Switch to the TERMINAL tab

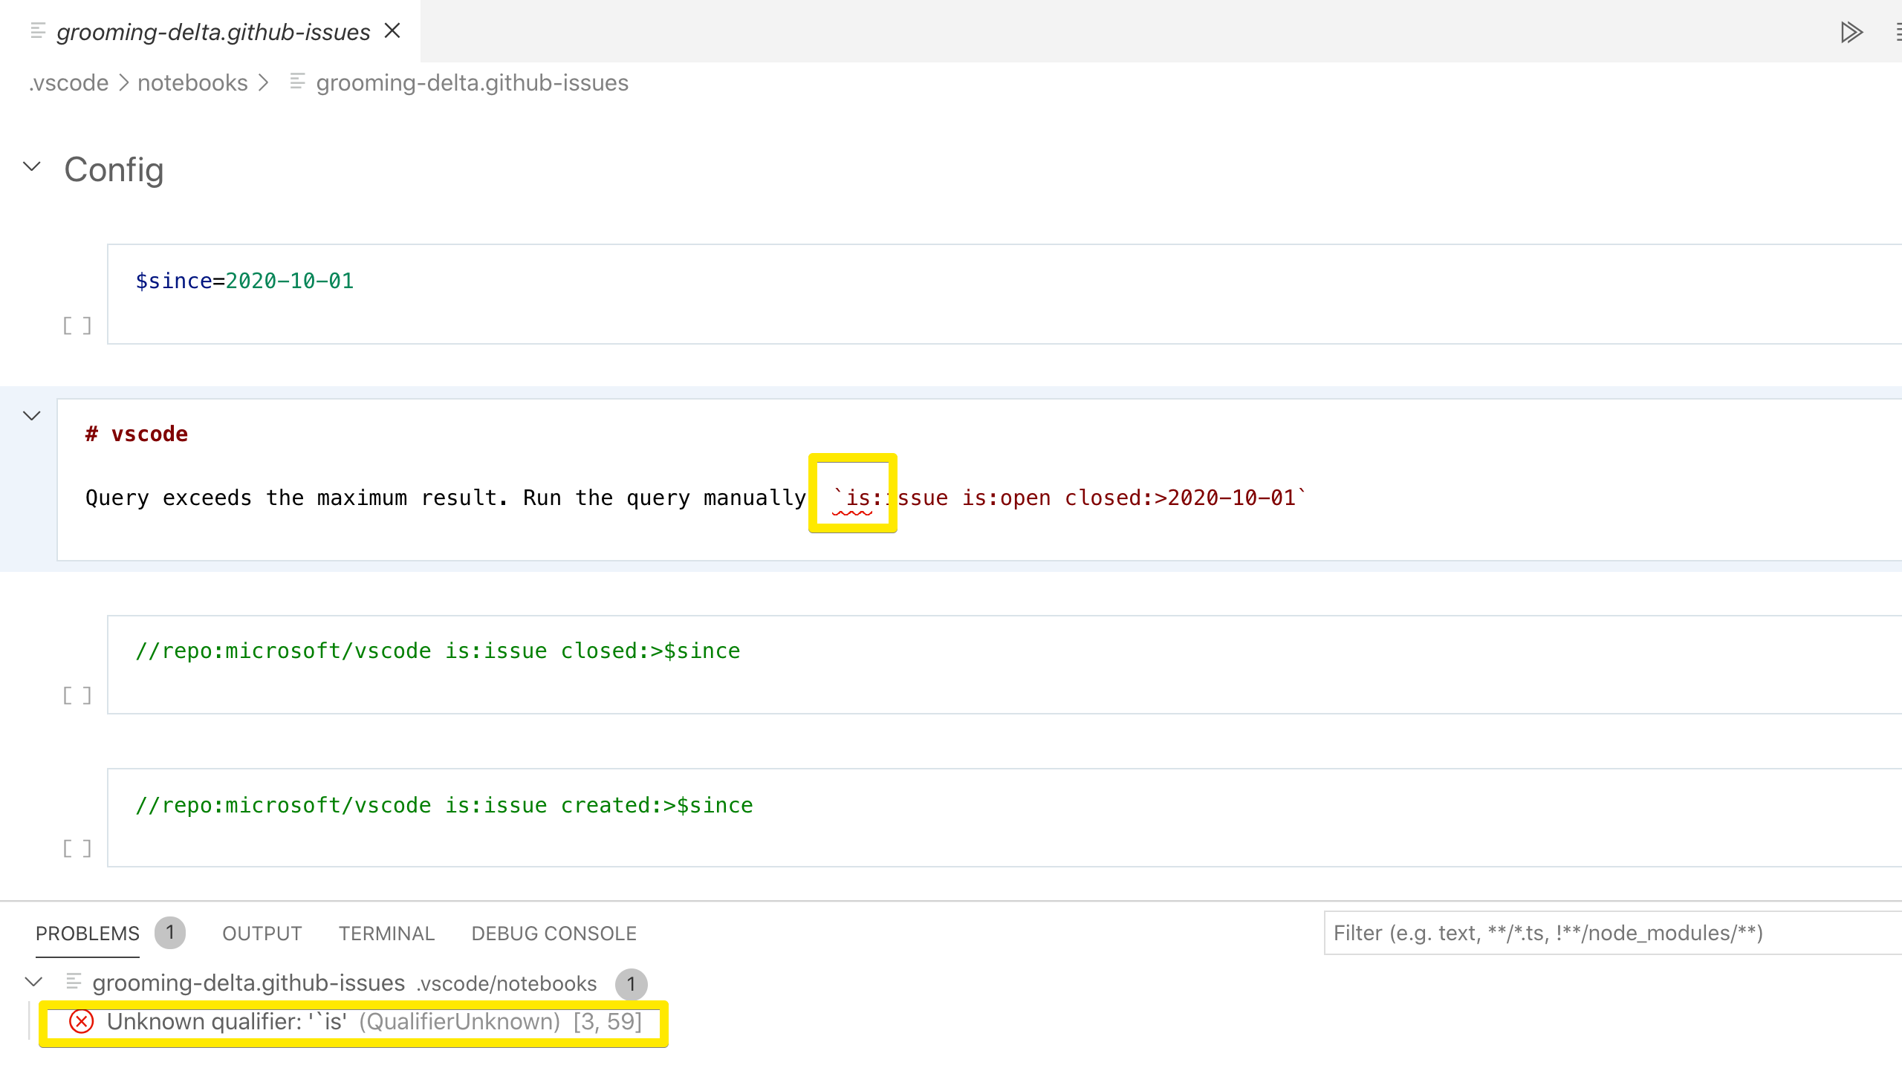386,933
